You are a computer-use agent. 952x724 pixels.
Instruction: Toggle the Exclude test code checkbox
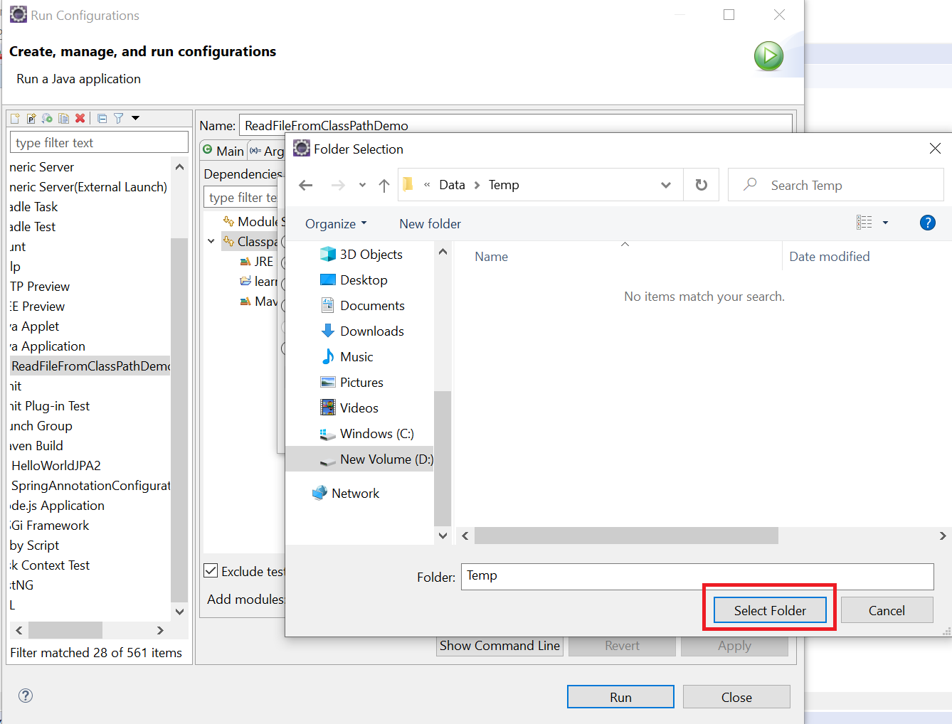pyautogui.click(x=211, y=571)
